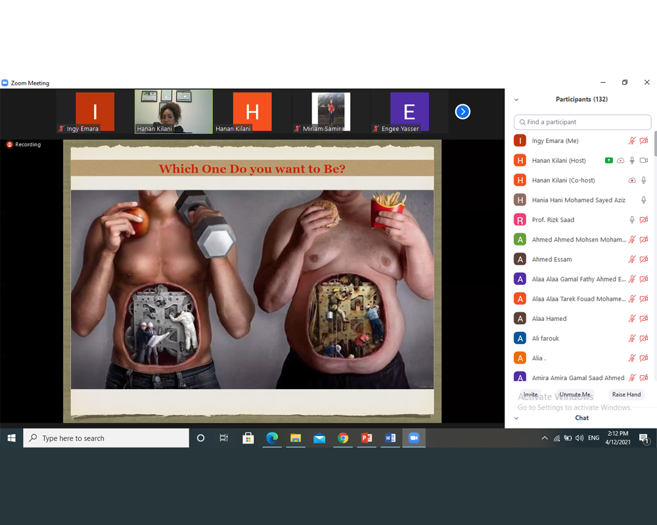657x525 pixels.
Task: Click the Zoom icon in the taskbar
Action: click(414, 438)
